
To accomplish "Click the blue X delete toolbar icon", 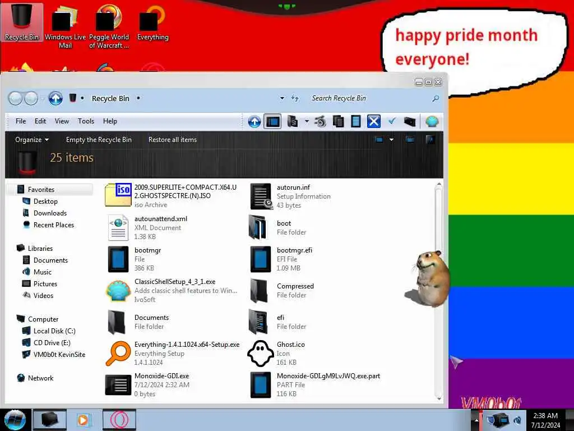I will (x=373, y=121).
